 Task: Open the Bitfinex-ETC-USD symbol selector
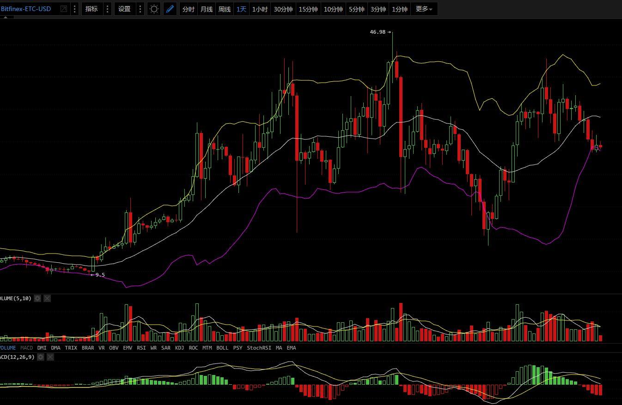pyautogui.click(x=26, y=9)
